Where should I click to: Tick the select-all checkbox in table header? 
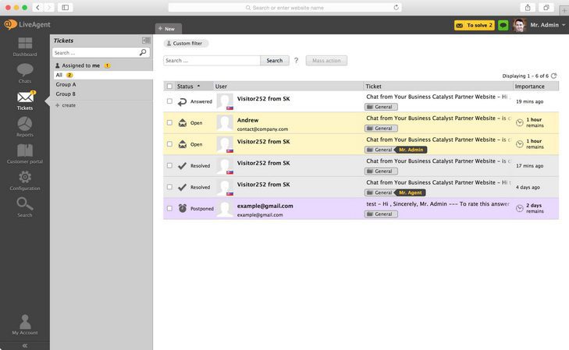169,87
